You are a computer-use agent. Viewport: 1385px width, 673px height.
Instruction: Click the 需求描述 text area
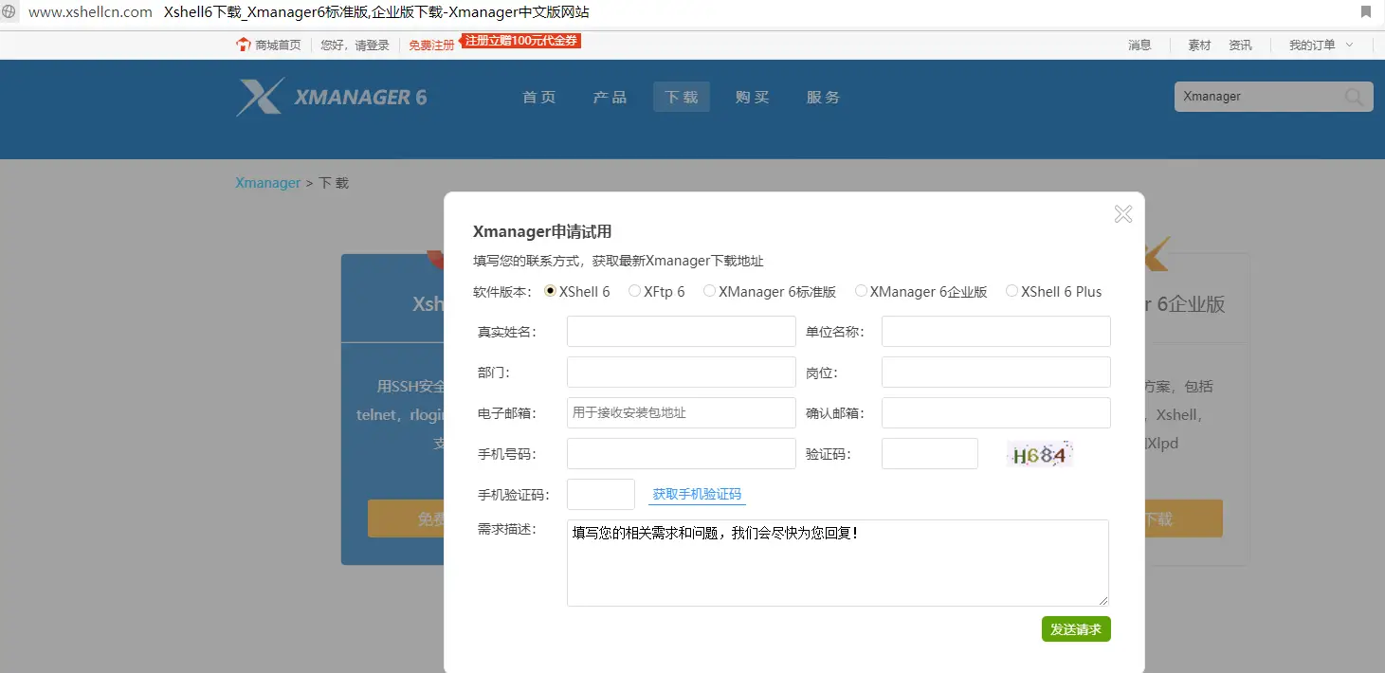click(838, 563)
